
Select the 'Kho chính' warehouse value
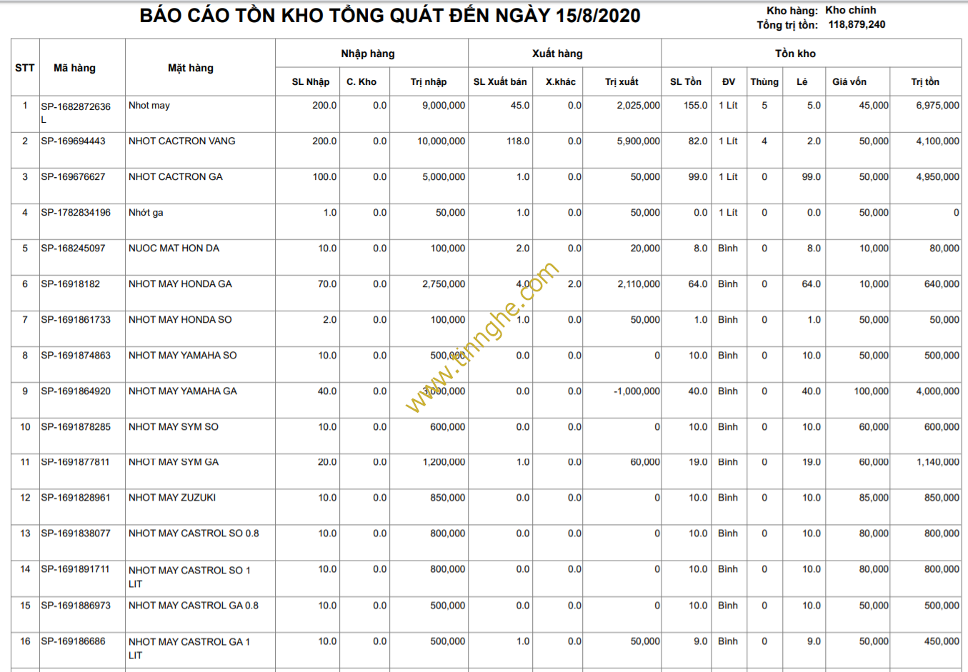coord(850,10)
